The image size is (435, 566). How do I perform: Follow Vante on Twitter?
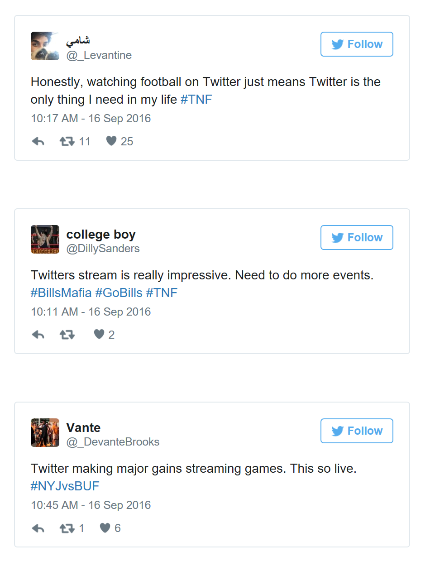(x=357, y=431)
